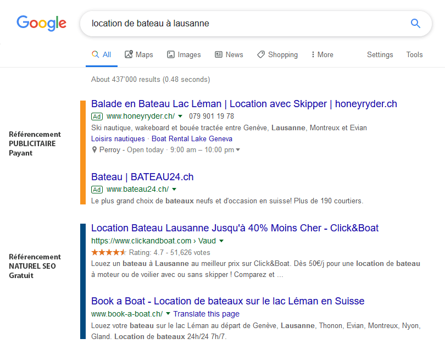Switch to the All results tab
The width and height of the screenshot is (445, 355).
[x=102, y=54]
